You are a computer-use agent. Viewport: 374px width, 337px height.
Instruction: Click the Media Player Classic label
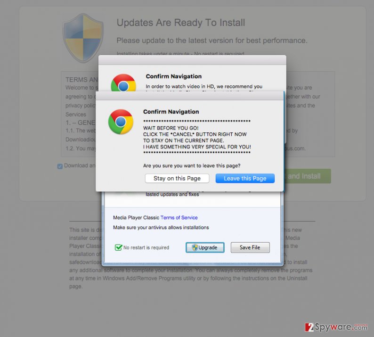coord(136,217)
